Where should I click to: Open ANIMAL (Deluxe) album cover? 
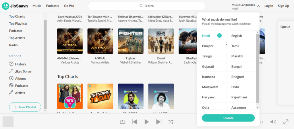[70, 41]
